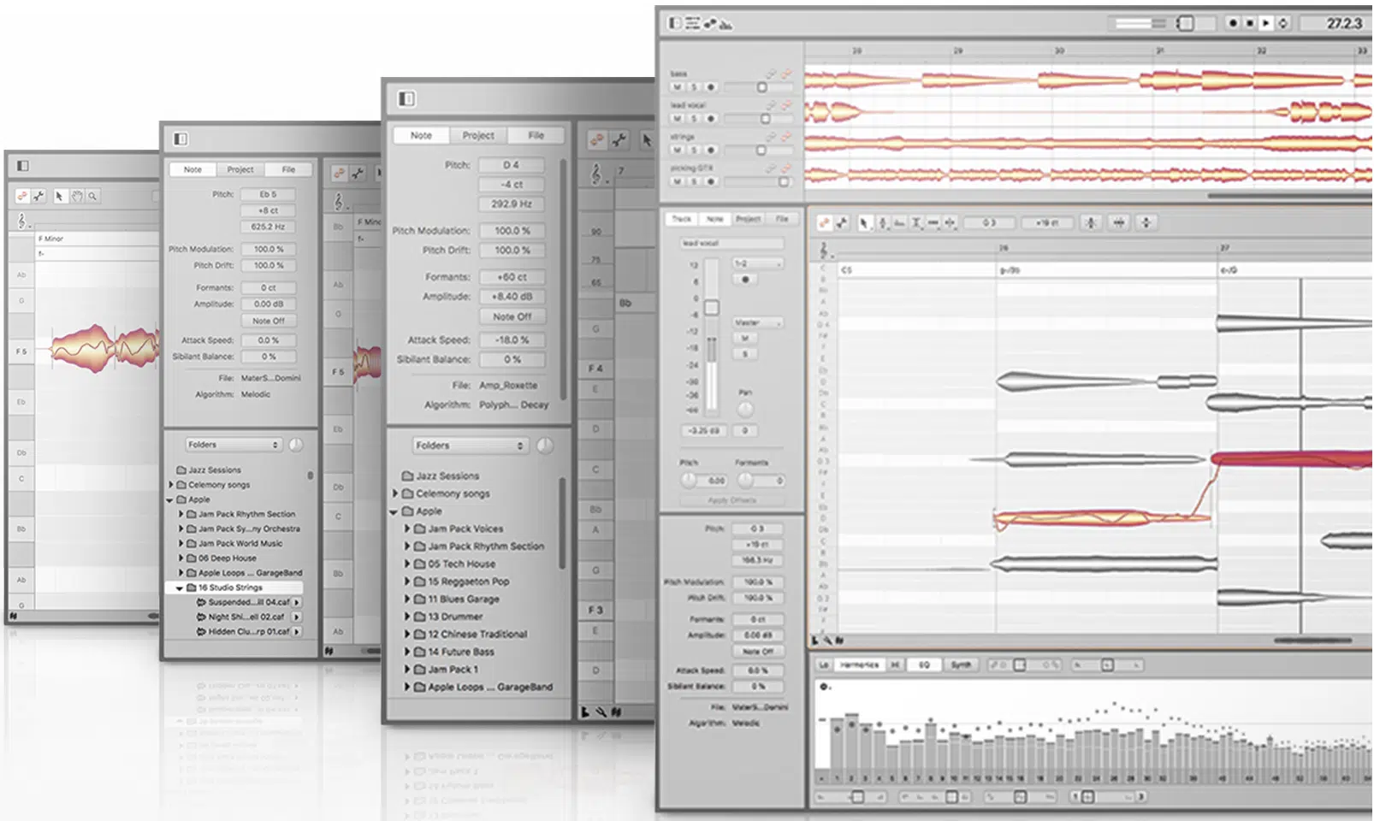Select the Amplitude tool in note editor toolbar
This screenshot has height=821, width=1374.
(x=916, y=222)
